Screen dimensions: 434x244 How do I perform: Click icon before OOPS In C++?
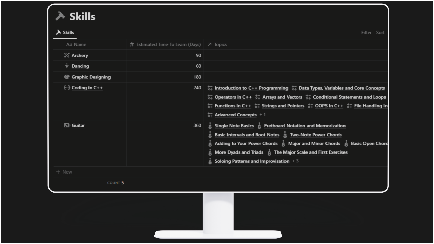pyautogui.click(x=310, y=106)
